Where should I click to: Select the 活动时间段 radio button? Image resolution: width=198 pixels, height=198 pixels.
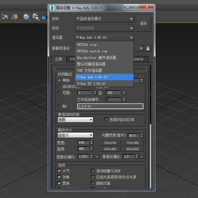point(59,86)
